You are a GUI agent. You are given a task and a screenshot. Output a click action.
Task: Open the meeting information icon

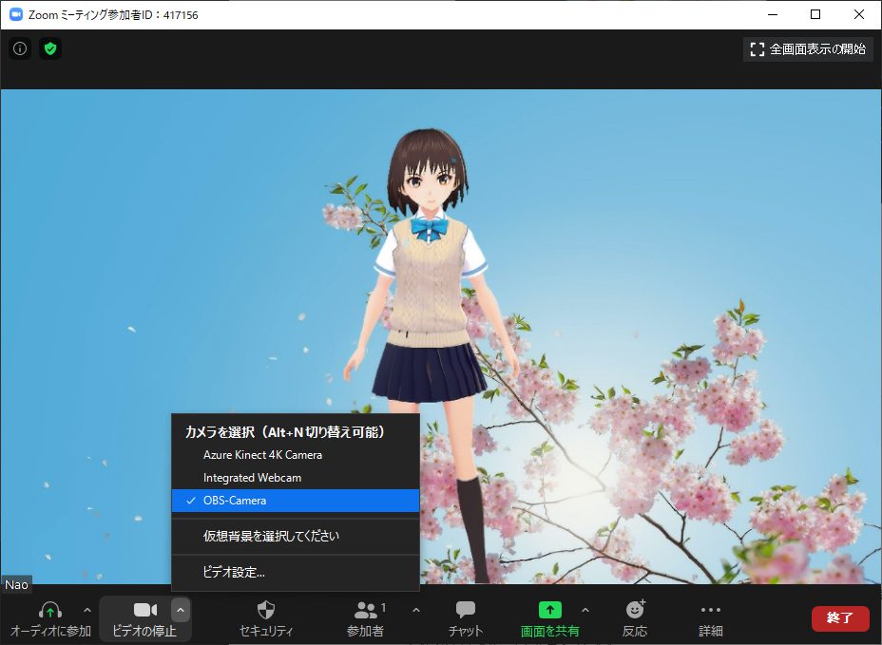tap(20, 49)
